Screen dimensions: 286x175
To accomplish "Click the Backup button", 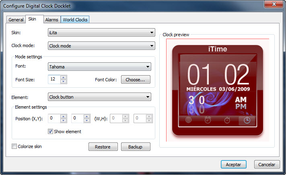I will [x=136, y=147].
